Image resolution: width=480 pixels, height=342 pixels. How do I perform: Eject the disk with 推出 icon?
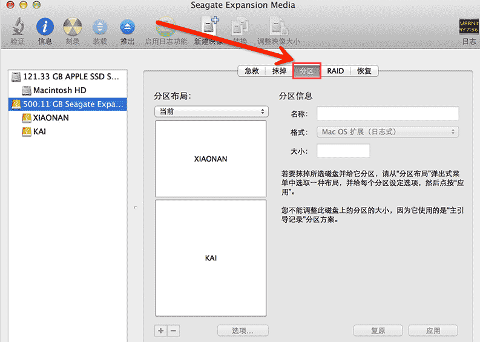127,28
